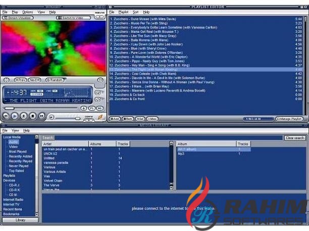This screenshot has width=309, height=231.
Task: Click the spectrum analyzer in the song display
Action: [76, 93]
